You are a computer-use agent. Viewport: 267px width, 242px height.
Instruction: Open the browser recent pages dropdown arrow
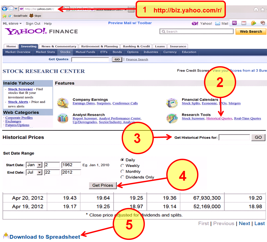point(16,8)
